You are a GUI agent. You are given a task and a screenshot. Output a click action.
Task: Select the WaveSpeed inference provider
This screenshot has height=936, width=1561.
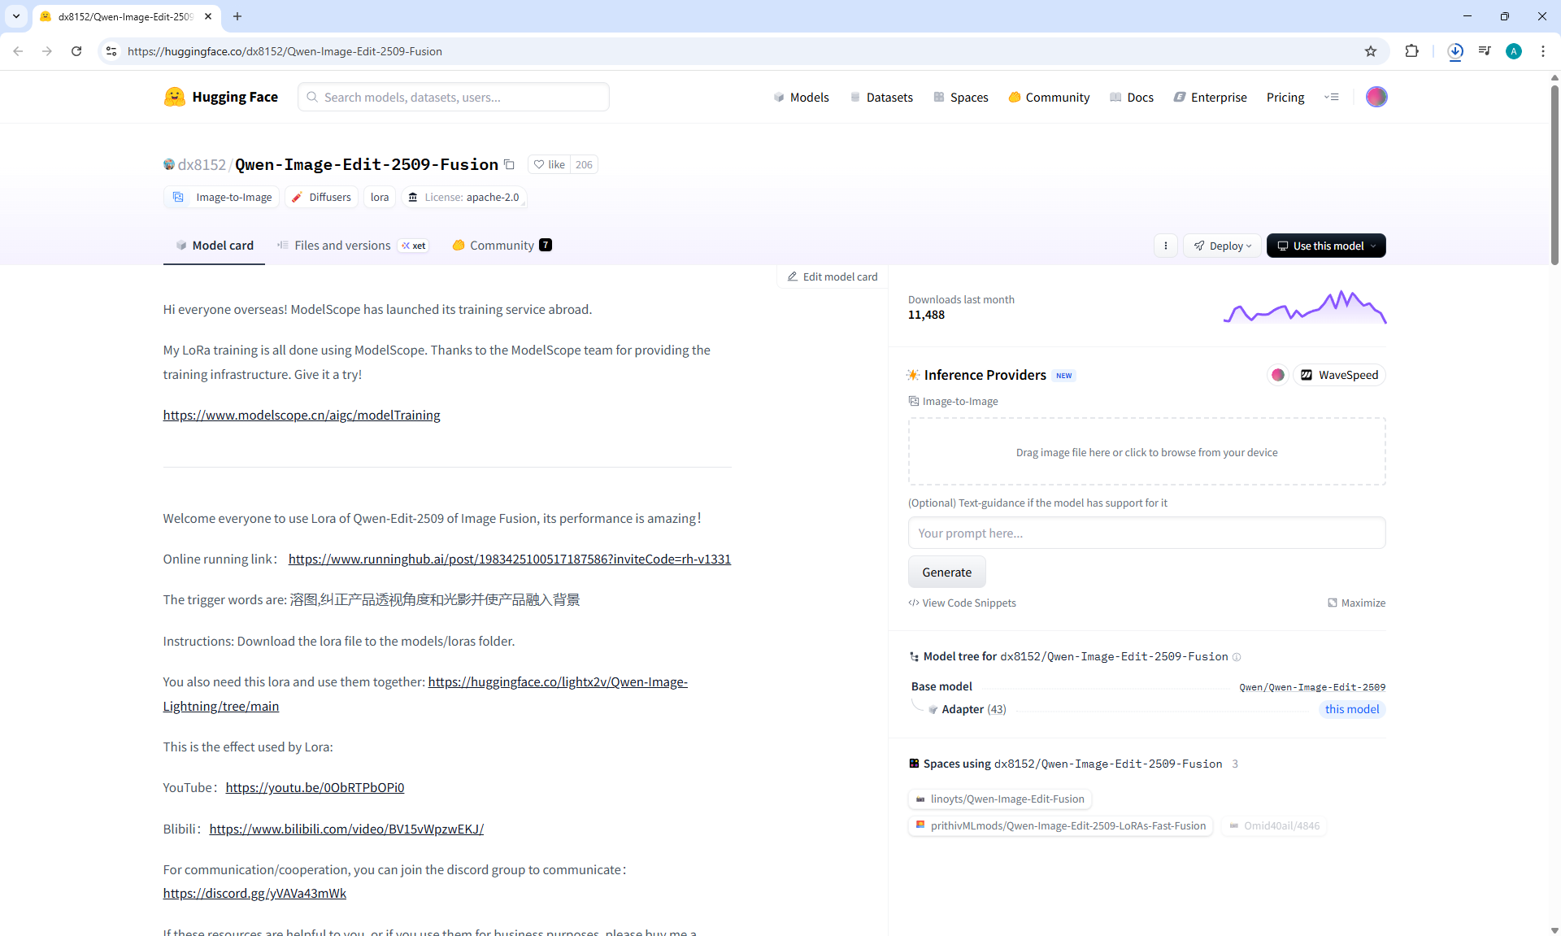(x=1339, y=375)
